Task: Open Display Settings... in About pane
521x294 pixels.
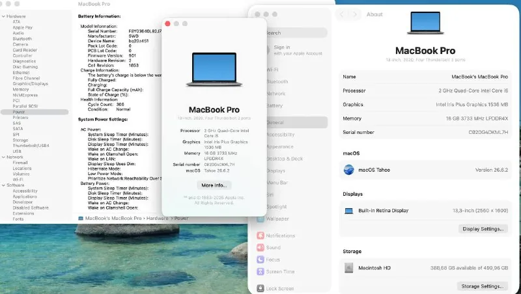Action: coord(483,228)
